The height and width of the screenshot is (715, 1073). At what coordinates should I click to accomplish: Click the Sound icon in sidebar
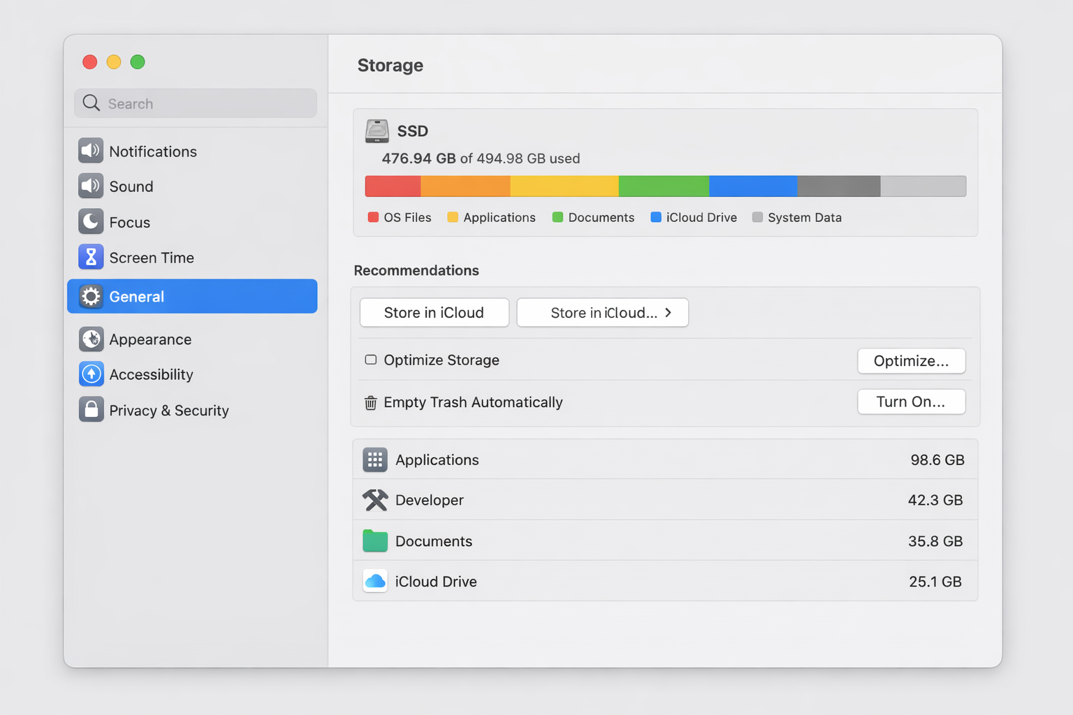[x=91, y=186]
